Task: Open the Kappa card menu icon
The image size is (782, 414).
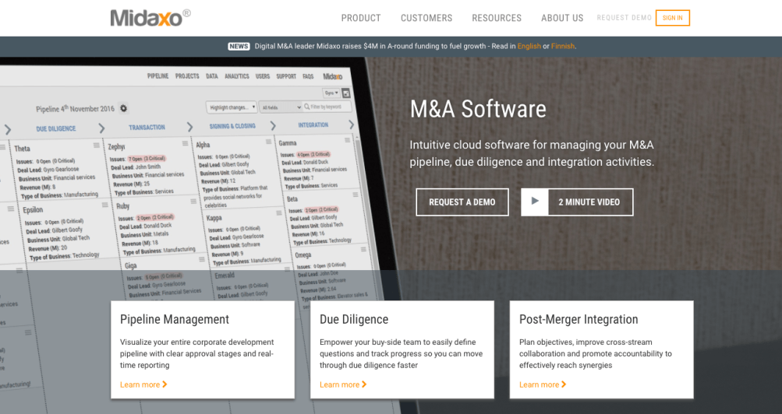Action: coord(279,213)
